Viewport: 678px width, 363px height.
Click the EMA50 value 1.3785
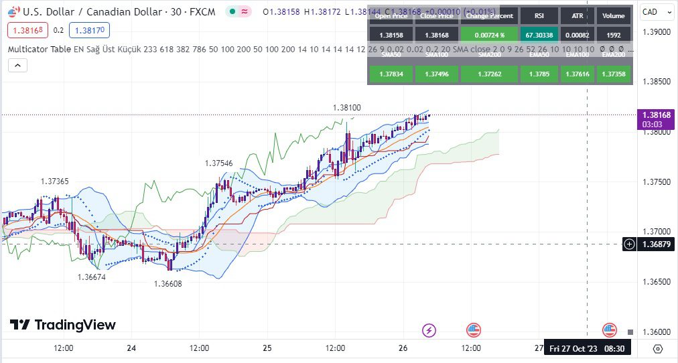pos(539,74)
